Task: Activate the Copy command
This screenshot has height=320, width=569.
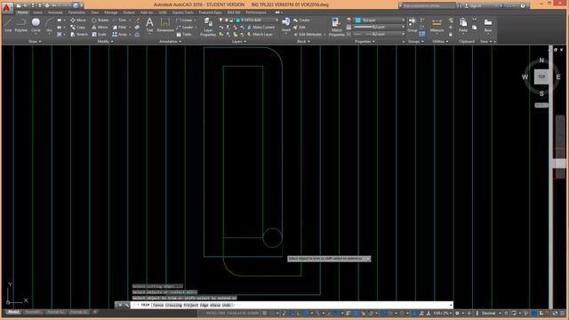Action: click(x=77, y=28)
